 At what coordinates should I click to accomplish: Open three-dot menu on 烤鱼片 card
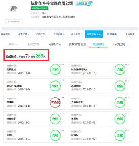click(x=62, y=130)
